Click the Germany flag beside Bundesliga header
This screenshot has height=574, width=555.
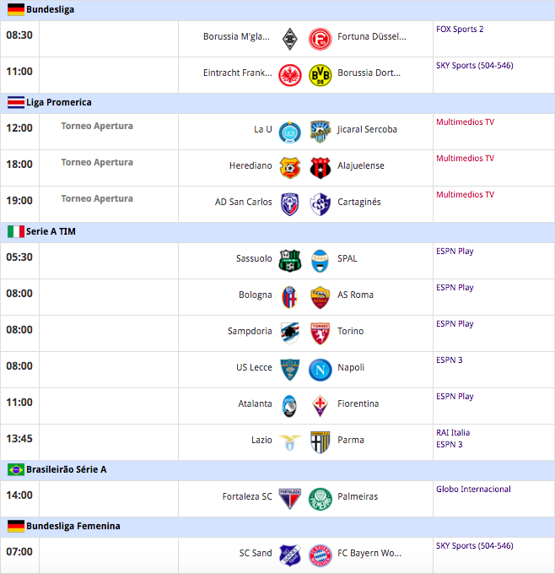[16, 9]
